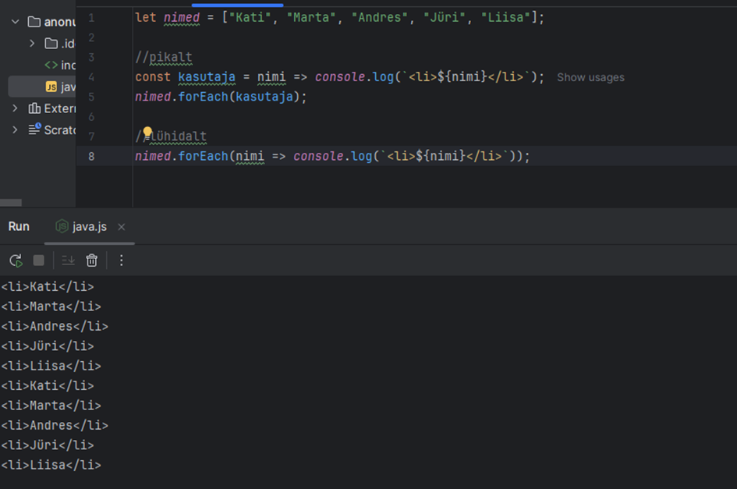The width and height of the screenshot is (737, 489).
Task: Click the Rerun java.js button
Action: 16,260
